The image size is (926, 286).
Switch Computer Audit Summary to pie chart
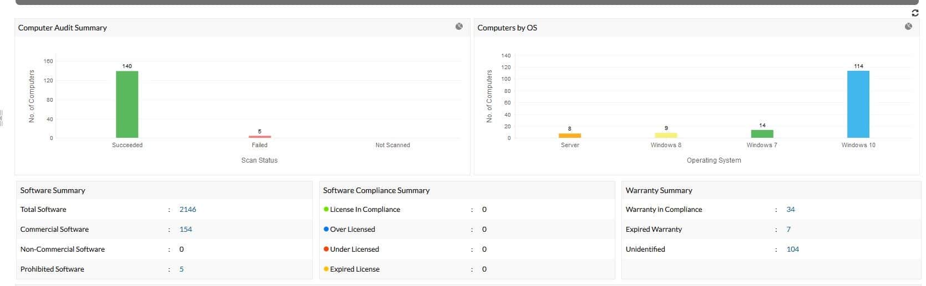pyautogui.click(x=459, y=27)
